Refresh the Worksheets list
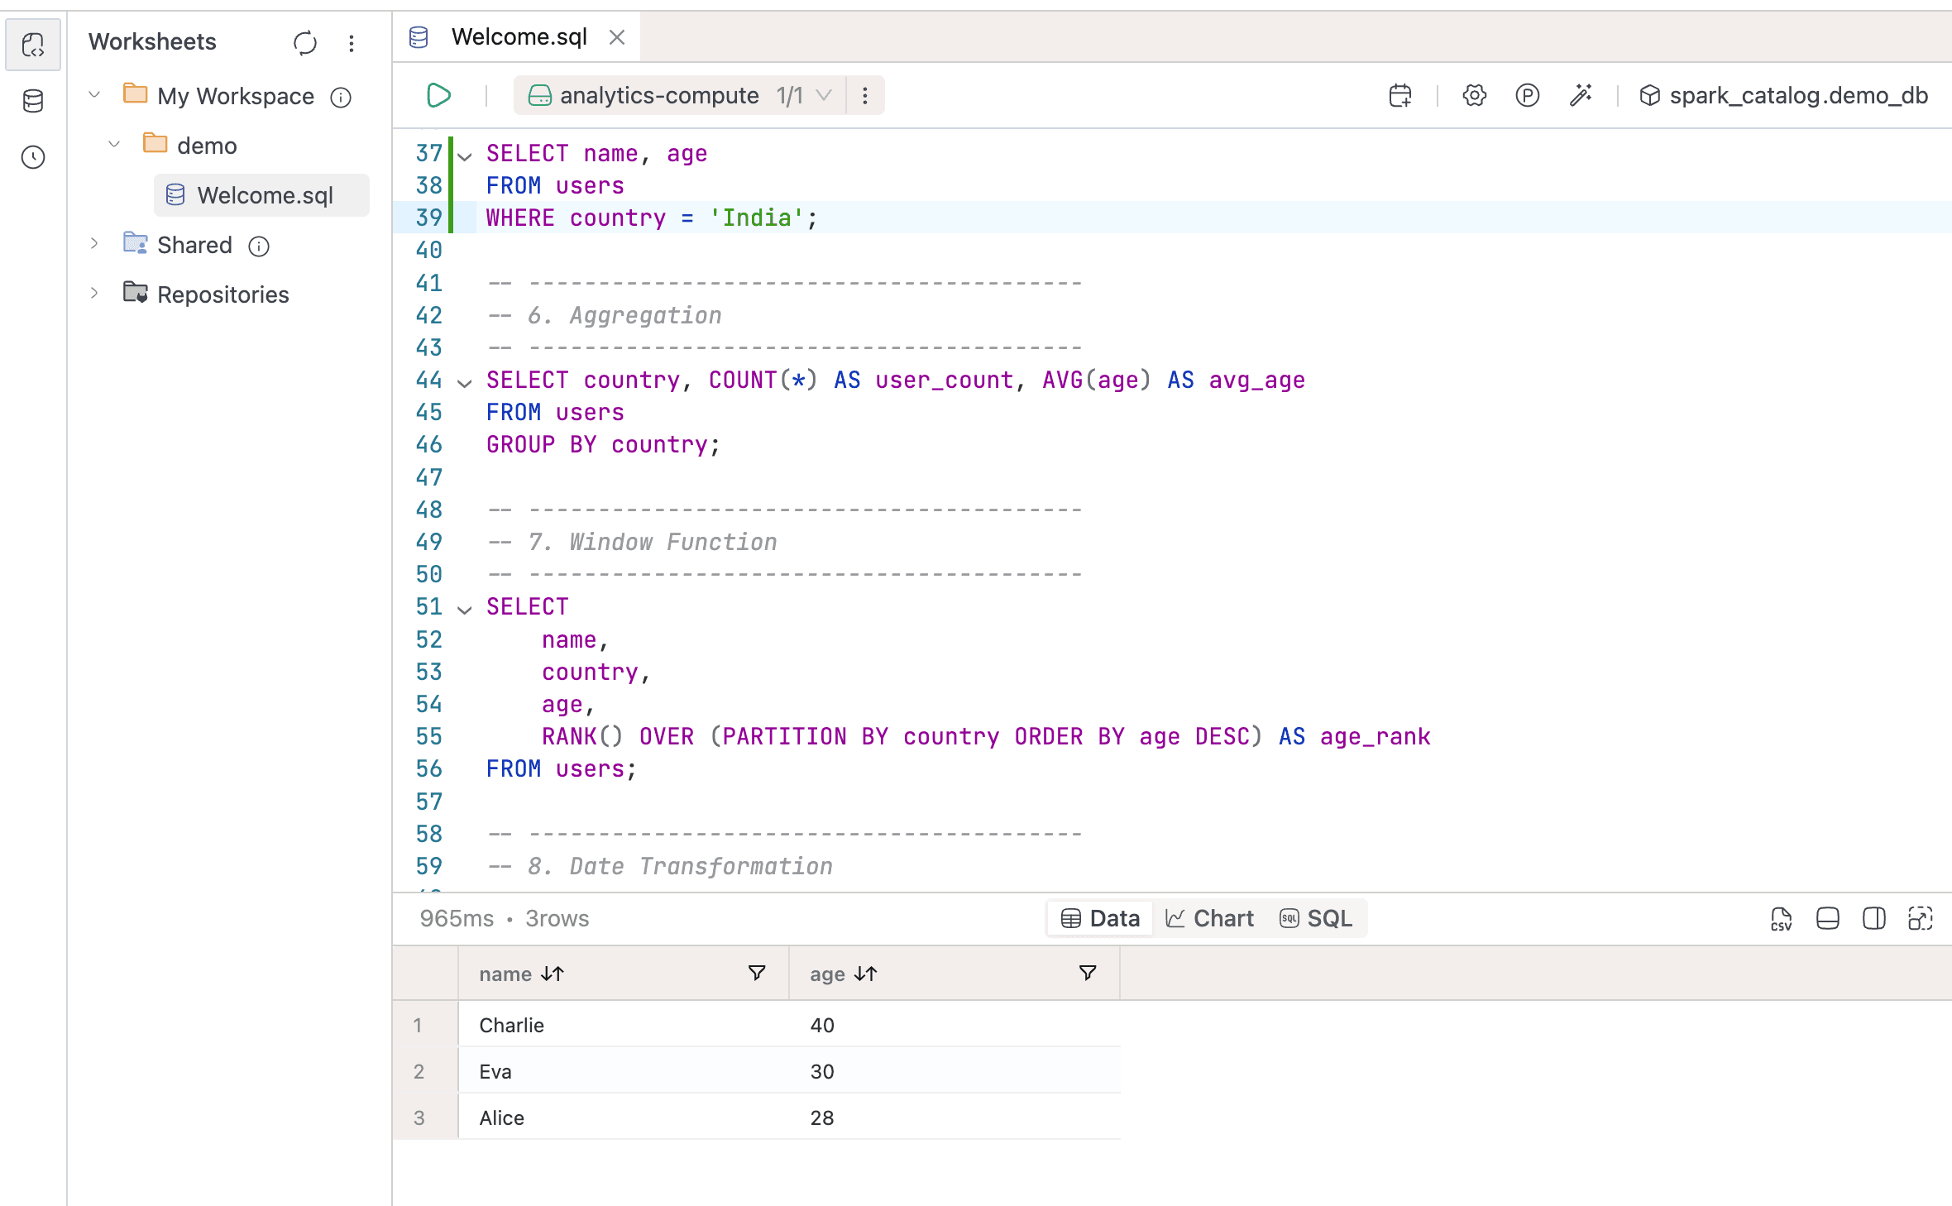 pos(305,42)
